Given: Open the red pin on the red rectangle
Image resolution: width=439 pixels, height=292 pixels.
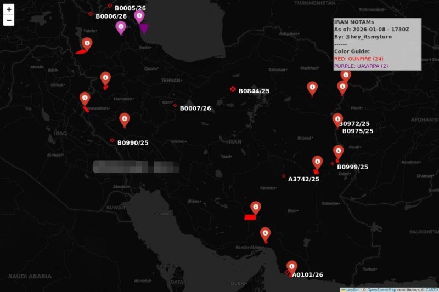Looking at the screenshot, I should click(256, 208).
